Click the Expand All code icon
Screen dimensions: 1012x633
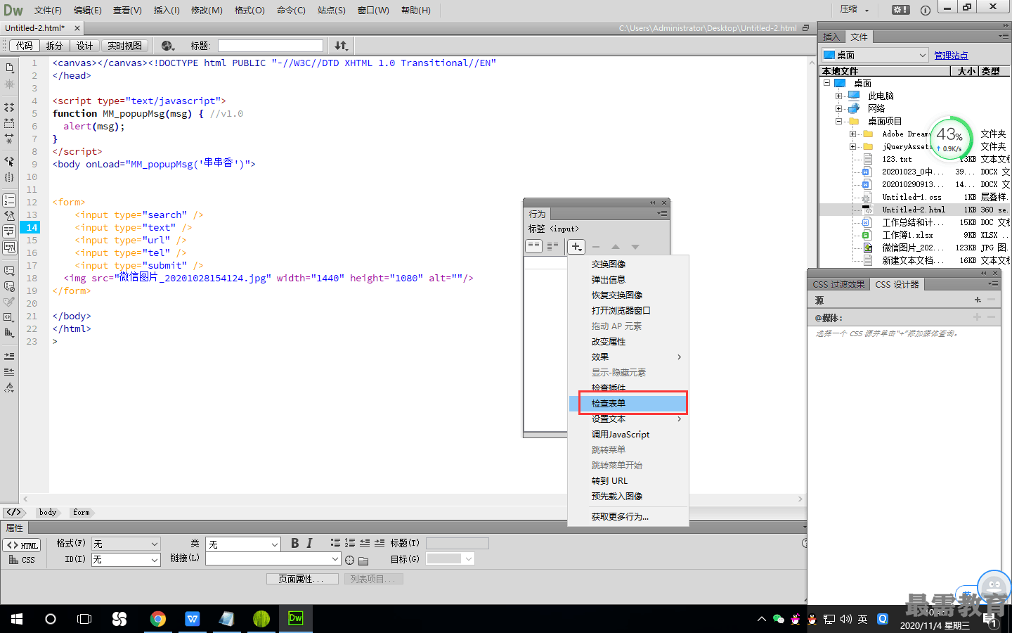pyautogui.click(x=10, y=139)
